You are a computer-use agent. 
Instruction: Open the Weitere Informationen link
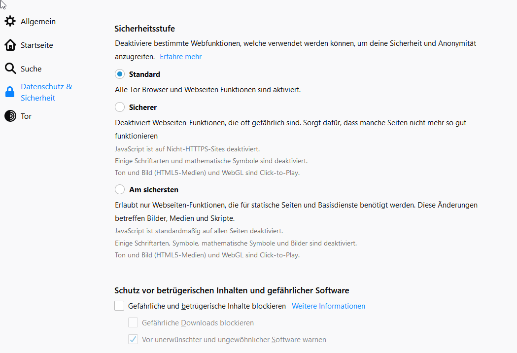point(328,306)
